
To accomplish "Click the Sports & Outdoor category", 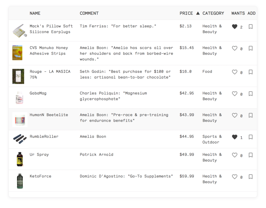I will (x=212, y=139).
